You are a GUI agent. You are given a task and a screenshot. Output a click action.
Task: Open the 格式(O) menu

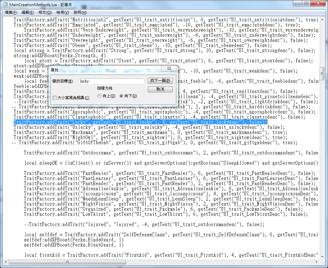click(45, 12)
